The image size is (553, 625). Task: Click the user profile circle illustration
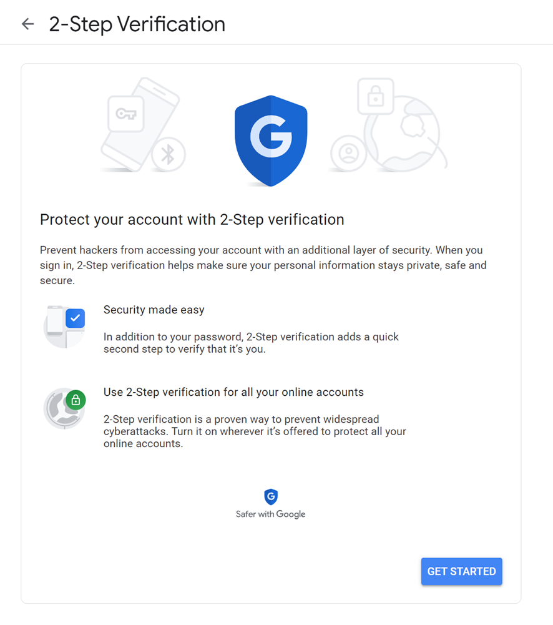pos(348,154)
